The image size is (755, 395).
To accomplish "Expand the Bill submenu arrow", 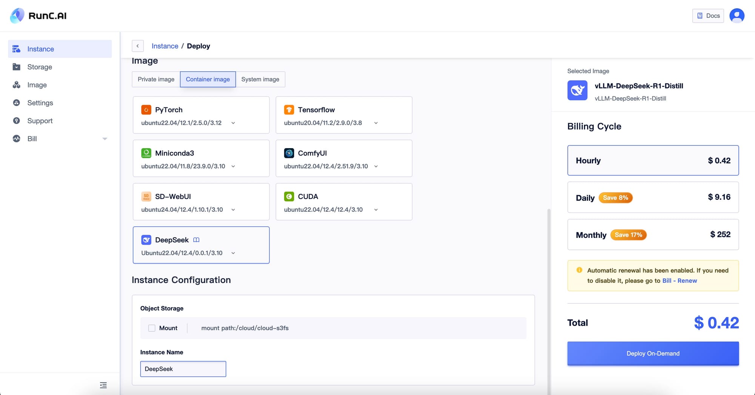I will (x=105, y=139).
